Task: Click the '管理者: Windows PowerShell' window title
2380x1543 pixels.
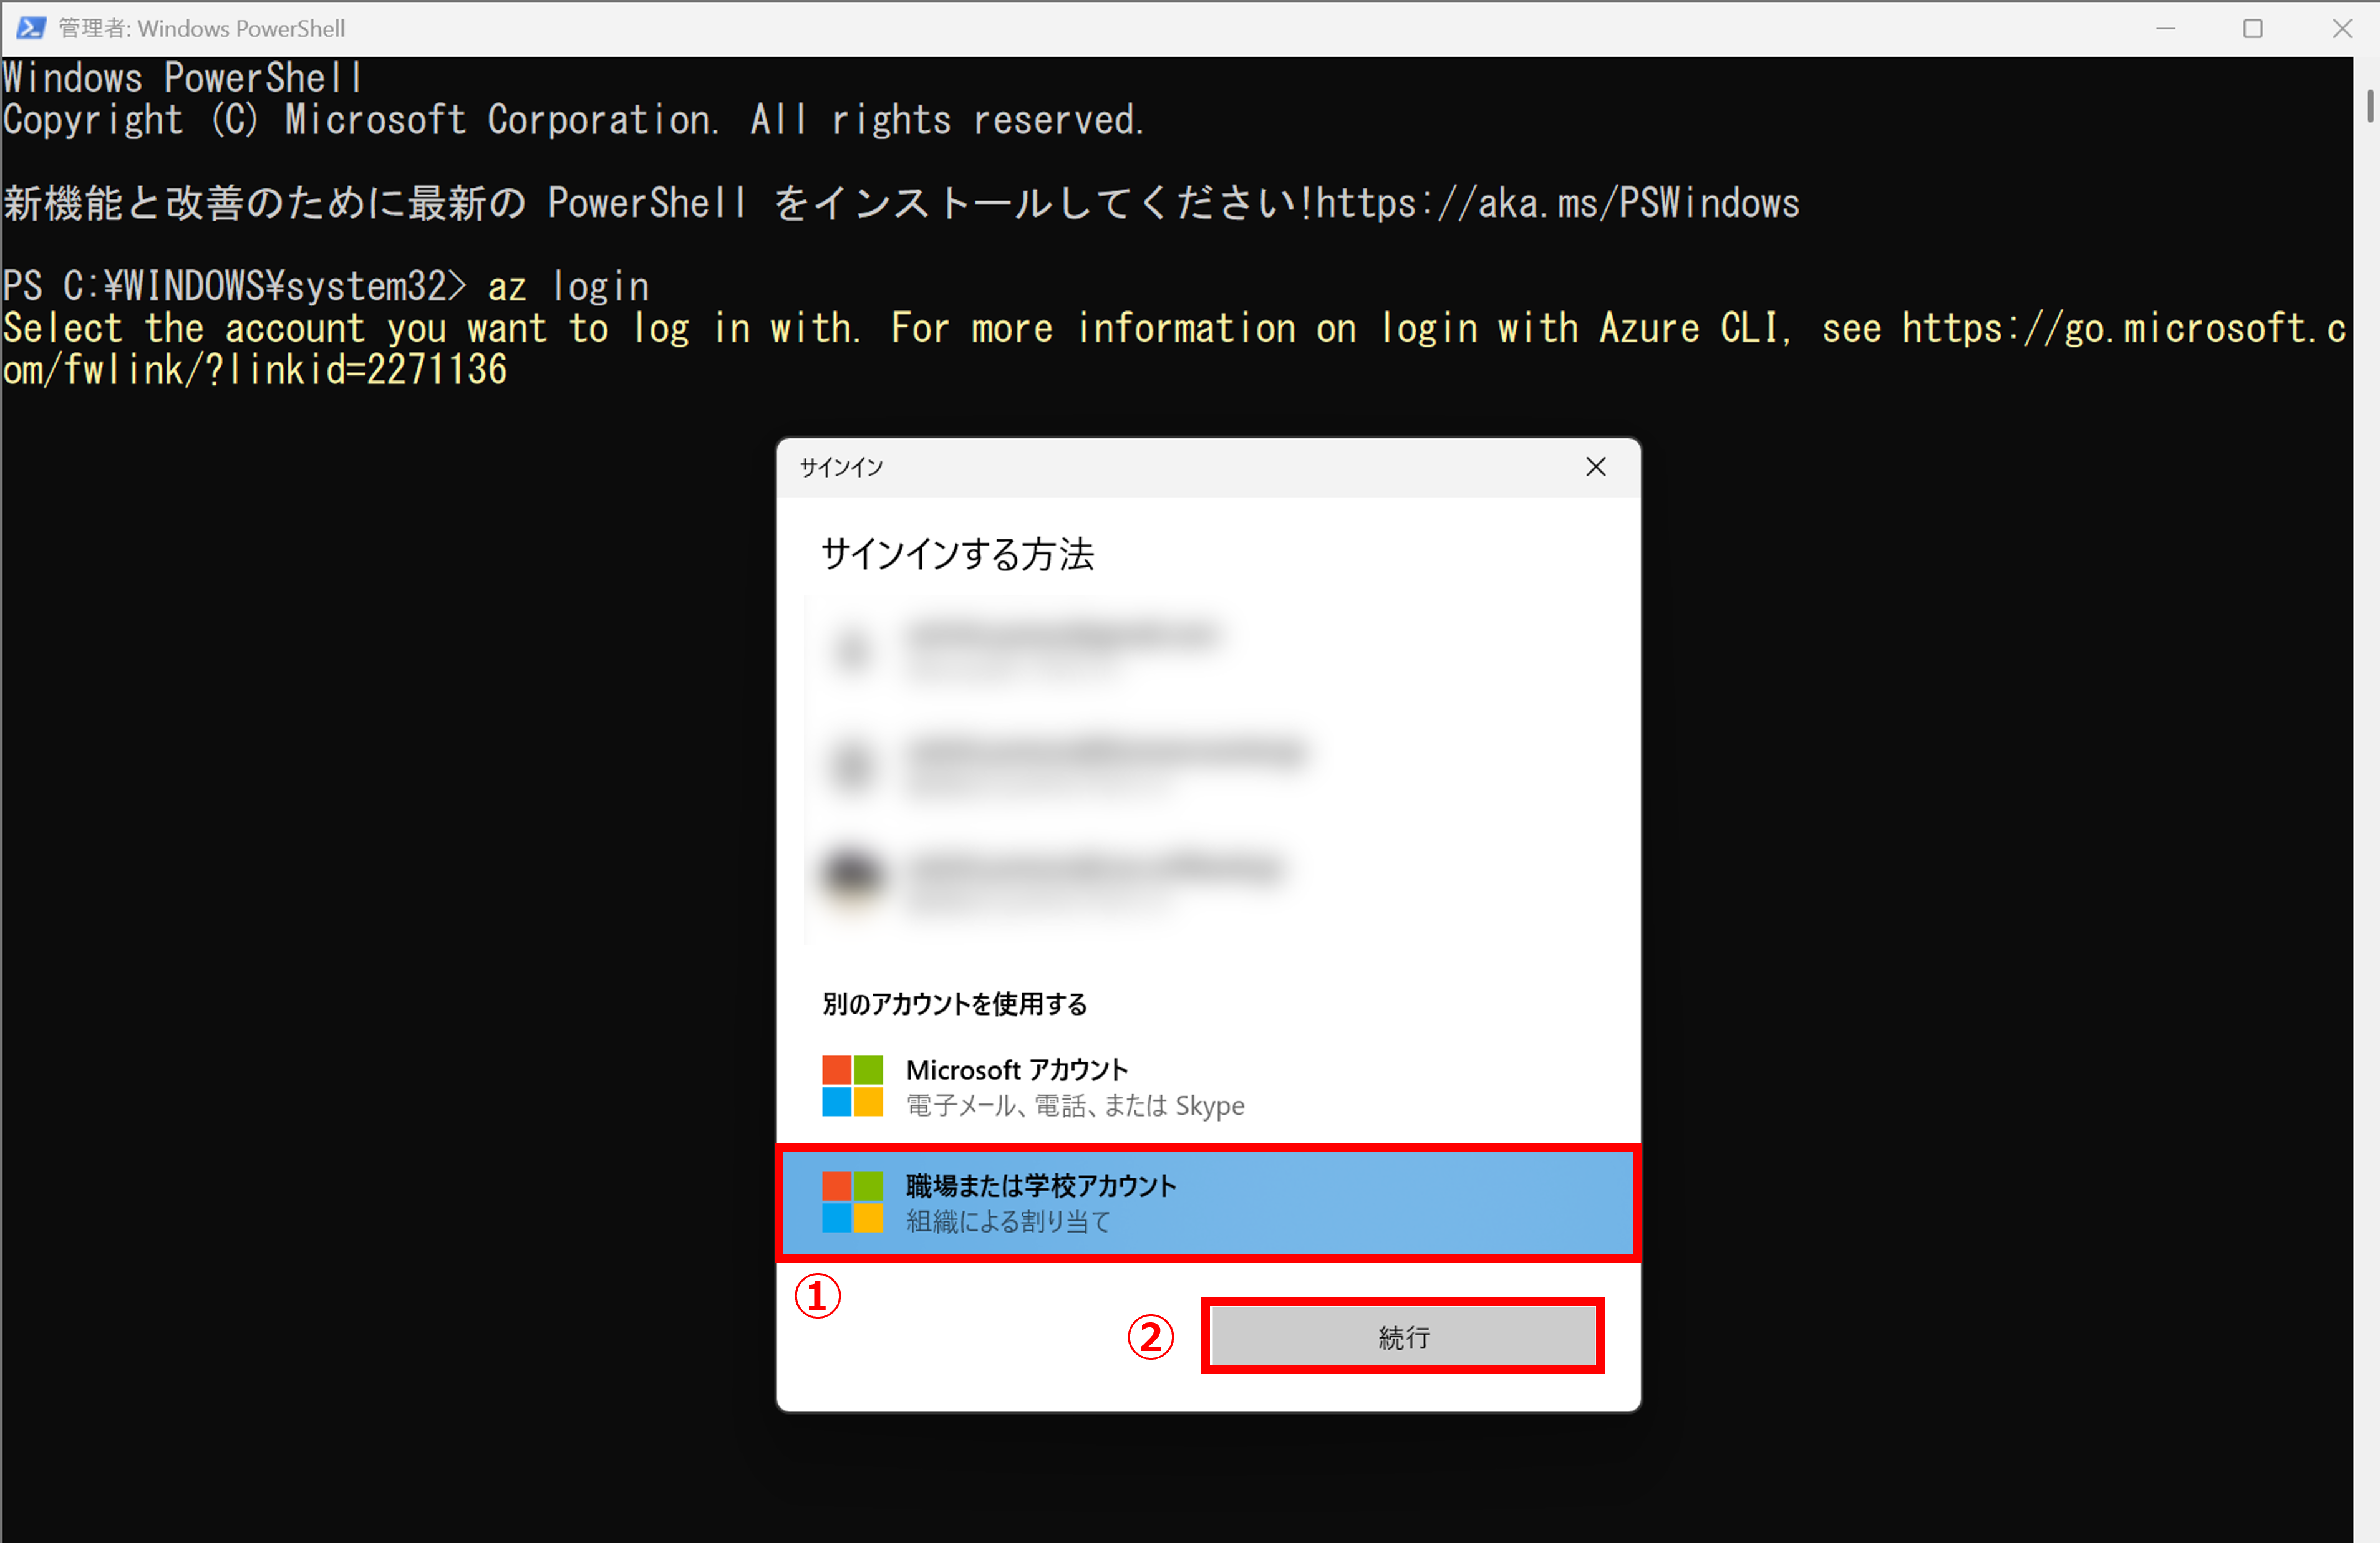Action: coord(201,28)
